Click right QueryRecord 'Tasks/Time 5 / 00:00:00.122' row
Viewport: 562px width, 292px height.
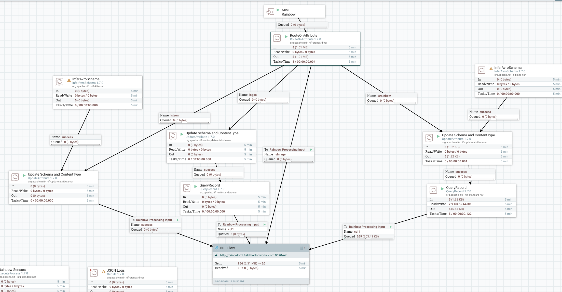click(472, 214)
